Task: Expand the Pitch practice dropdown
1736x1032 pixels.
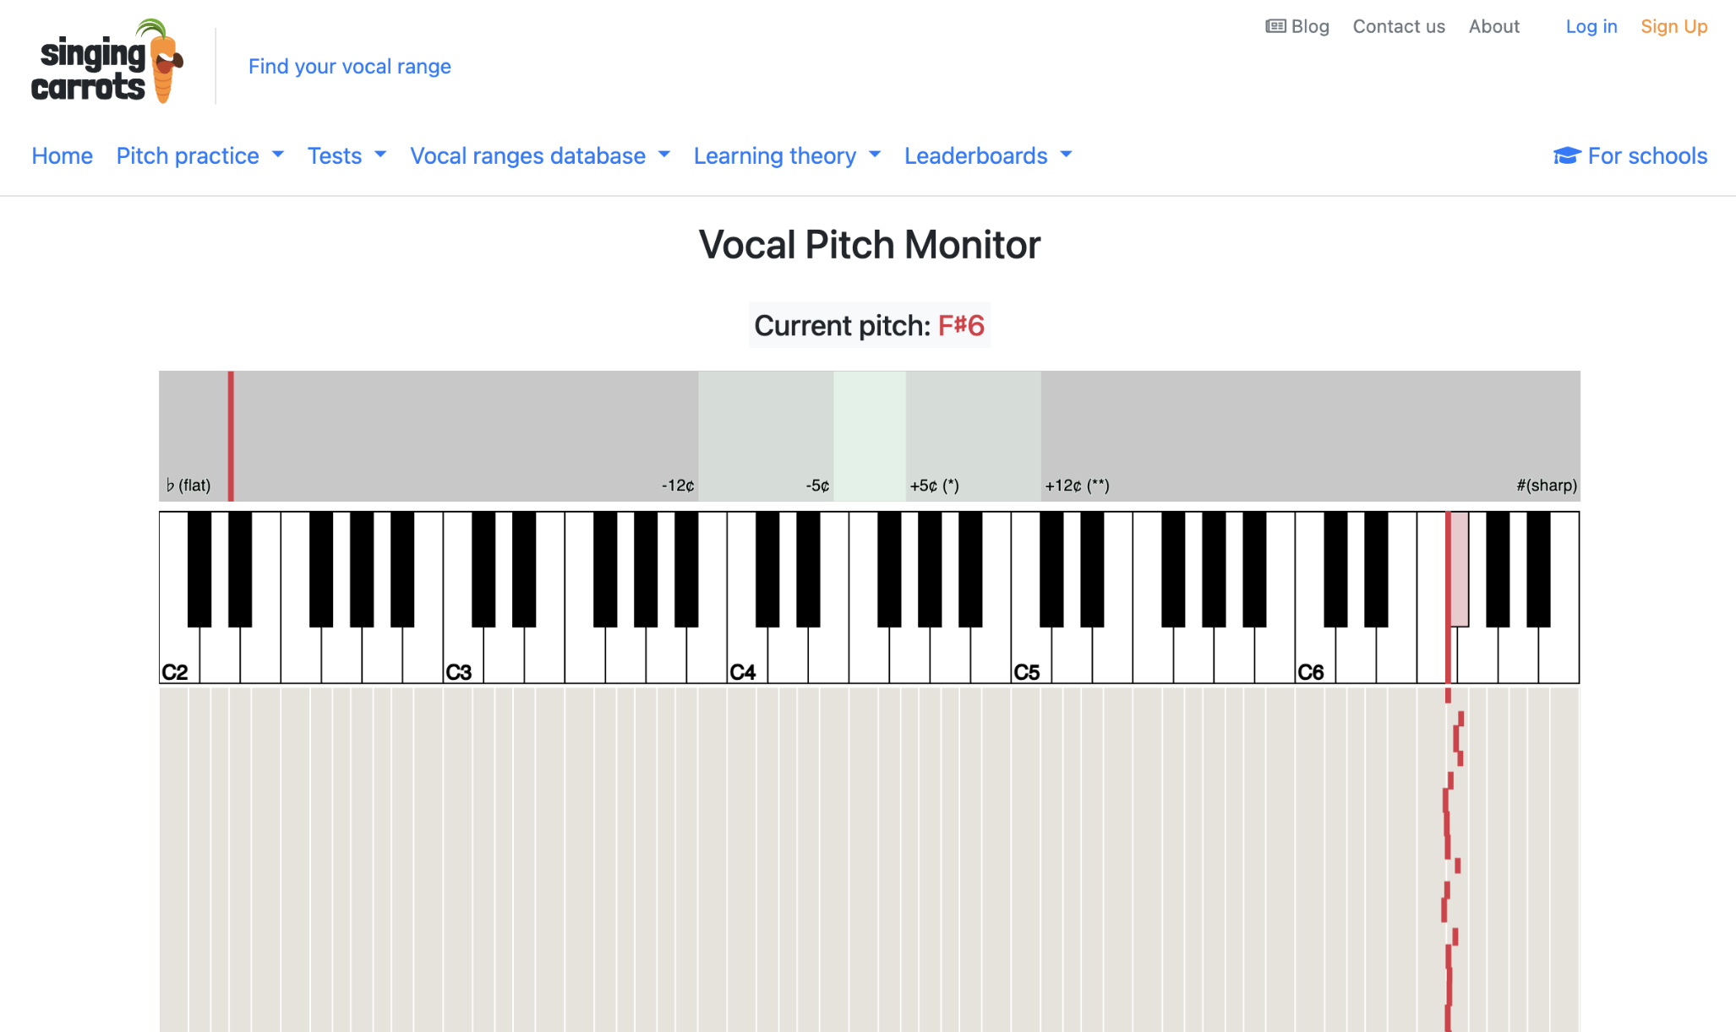Action: [199, 156]
